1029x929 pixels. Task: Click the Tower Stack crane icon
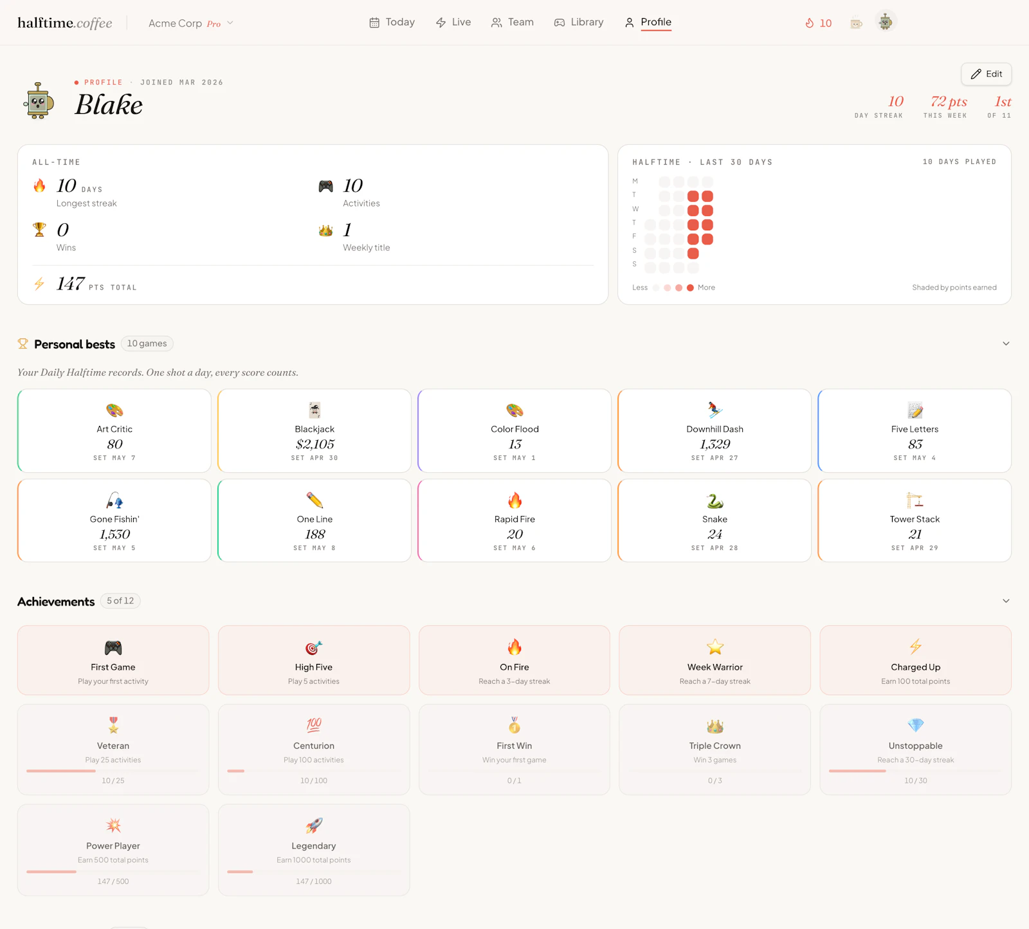point(915,501)
